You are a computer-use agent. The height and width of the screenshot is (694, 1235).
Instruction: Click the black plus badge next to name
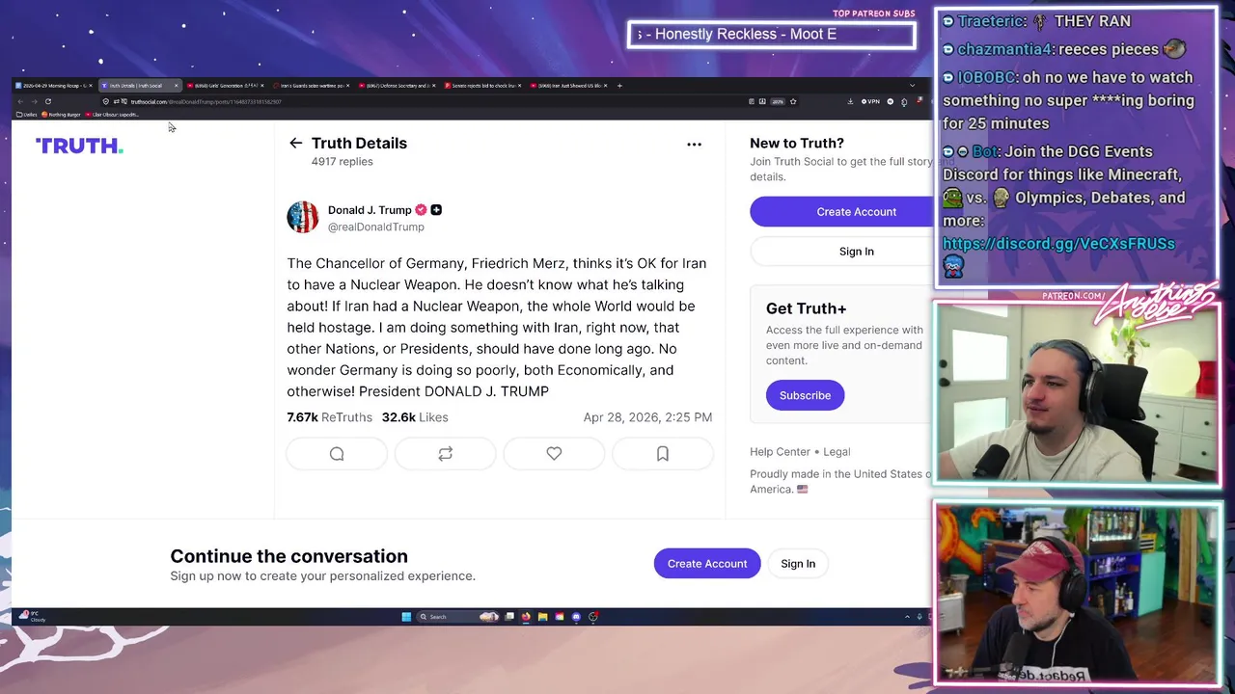pyautogui.click(x=436, y=209)
